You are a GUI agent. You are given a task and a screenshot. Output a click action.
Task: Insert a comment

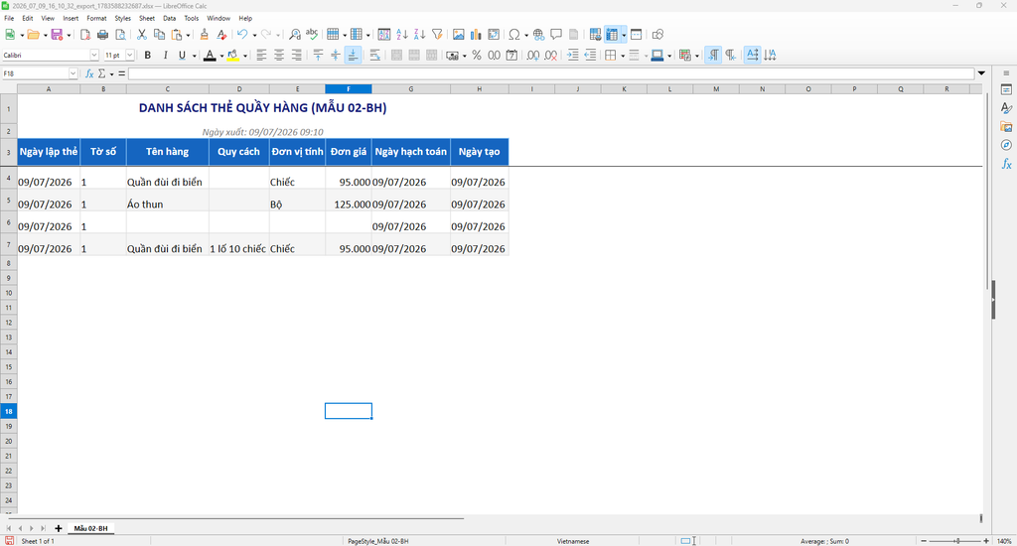(x=556, y=35)
